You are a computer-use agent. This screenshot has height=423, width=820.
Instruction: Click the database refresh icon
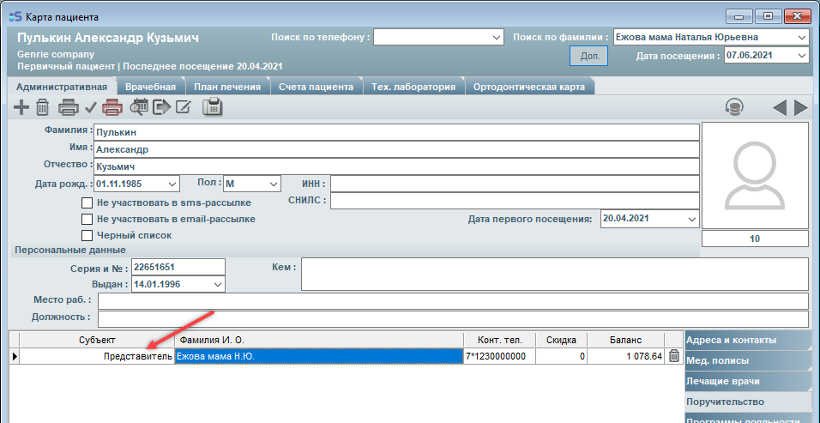point(734,107)
